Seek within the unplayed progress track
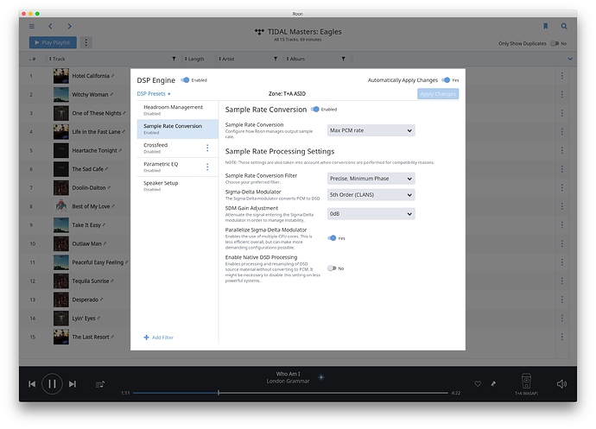Viewport: 596px width, 429px height. (333, 393)
